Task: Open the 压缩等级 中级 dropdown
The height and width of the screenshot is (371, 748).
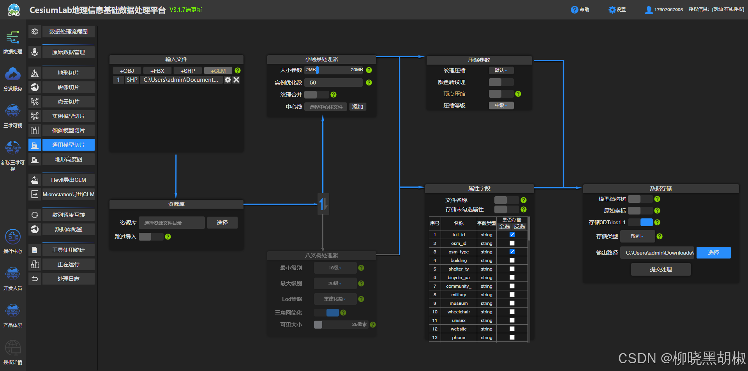Action: pos(501,105)
